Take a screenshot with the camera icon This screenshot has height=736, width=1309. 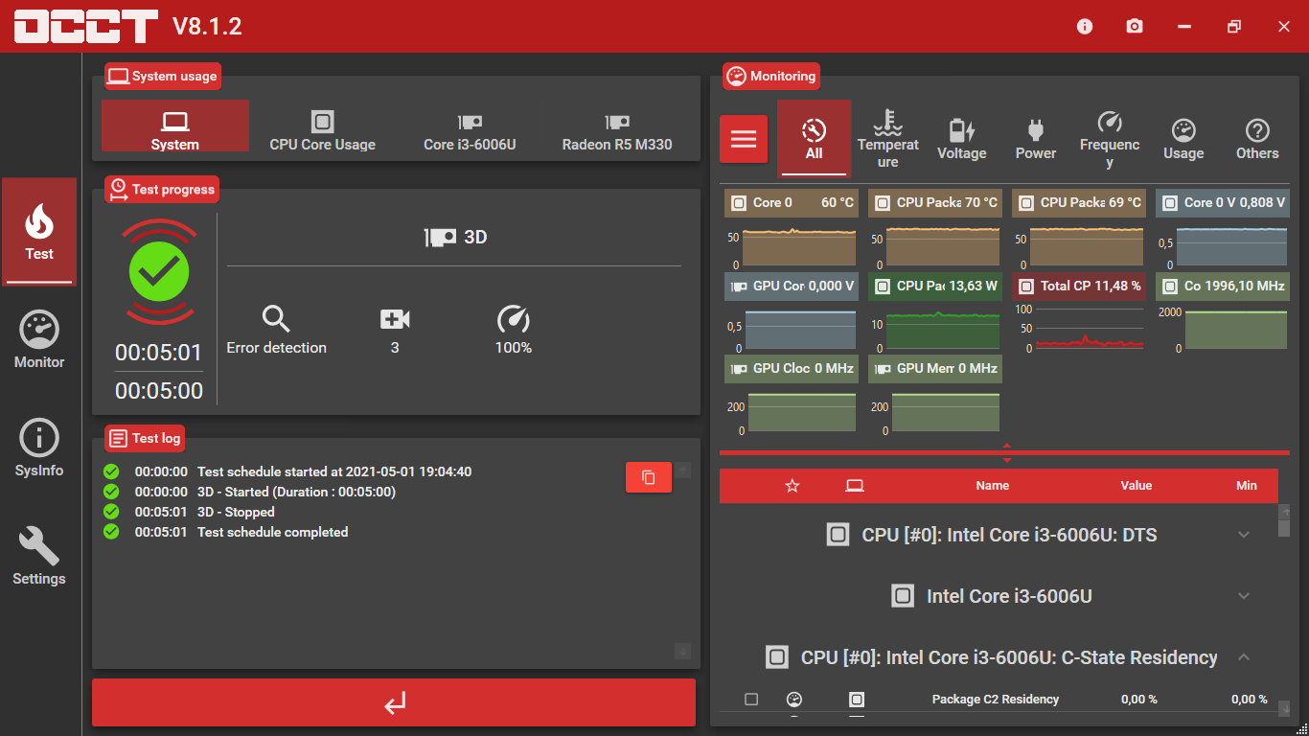tap(1135, 27)
